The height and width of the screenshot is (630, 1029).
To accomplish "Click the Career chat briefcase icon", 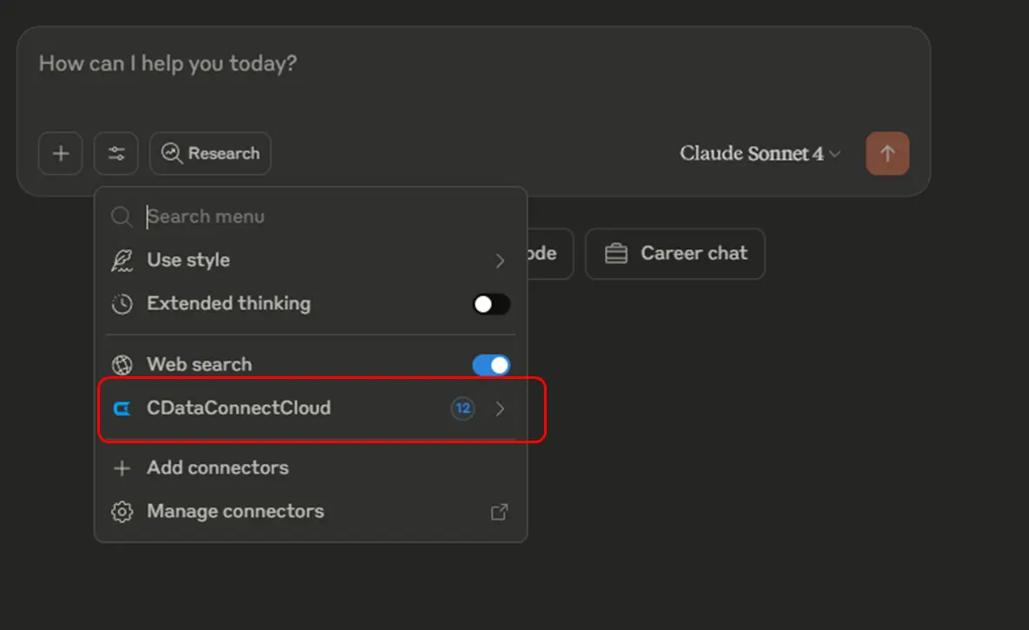I will [x=616, y=254].
